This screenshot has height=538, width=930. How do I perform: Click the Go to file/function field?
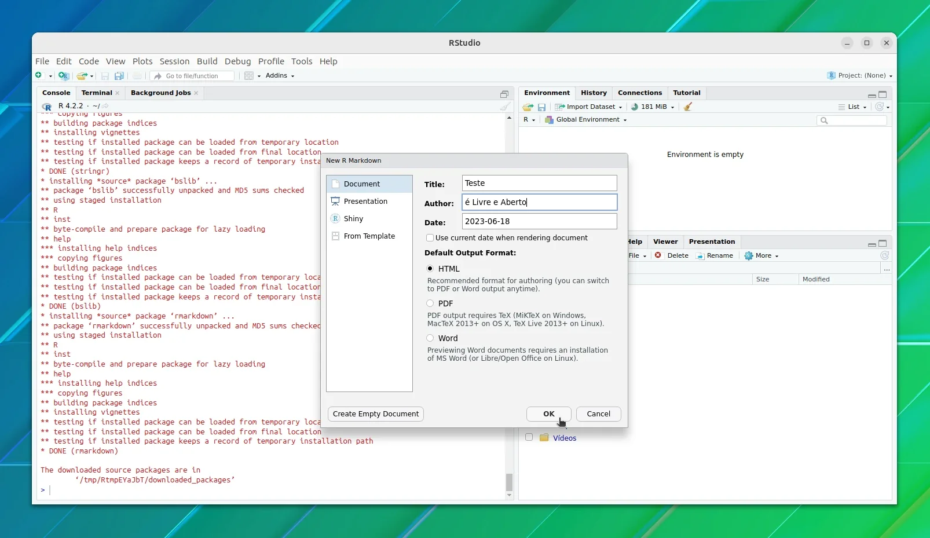pyautogui.click(x=192, y=76)
